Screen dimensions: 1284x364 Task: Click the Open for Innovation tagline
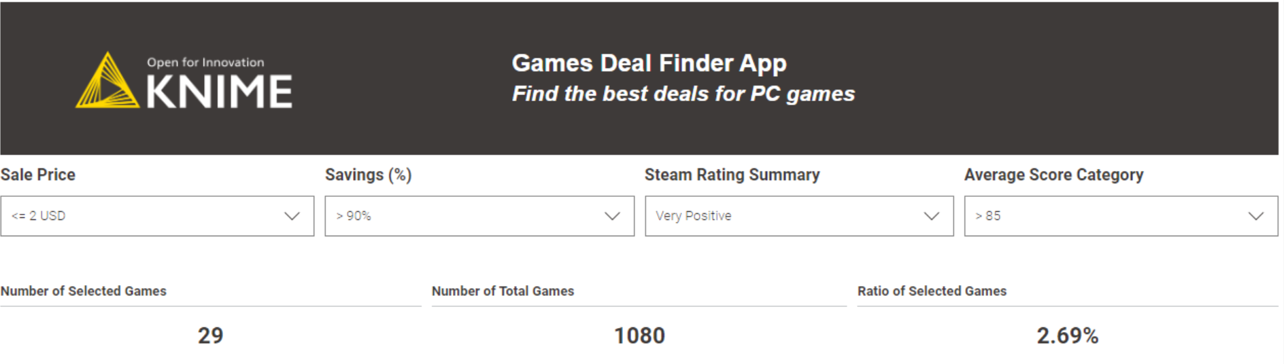pyautogui.click(x=205, y=62)
